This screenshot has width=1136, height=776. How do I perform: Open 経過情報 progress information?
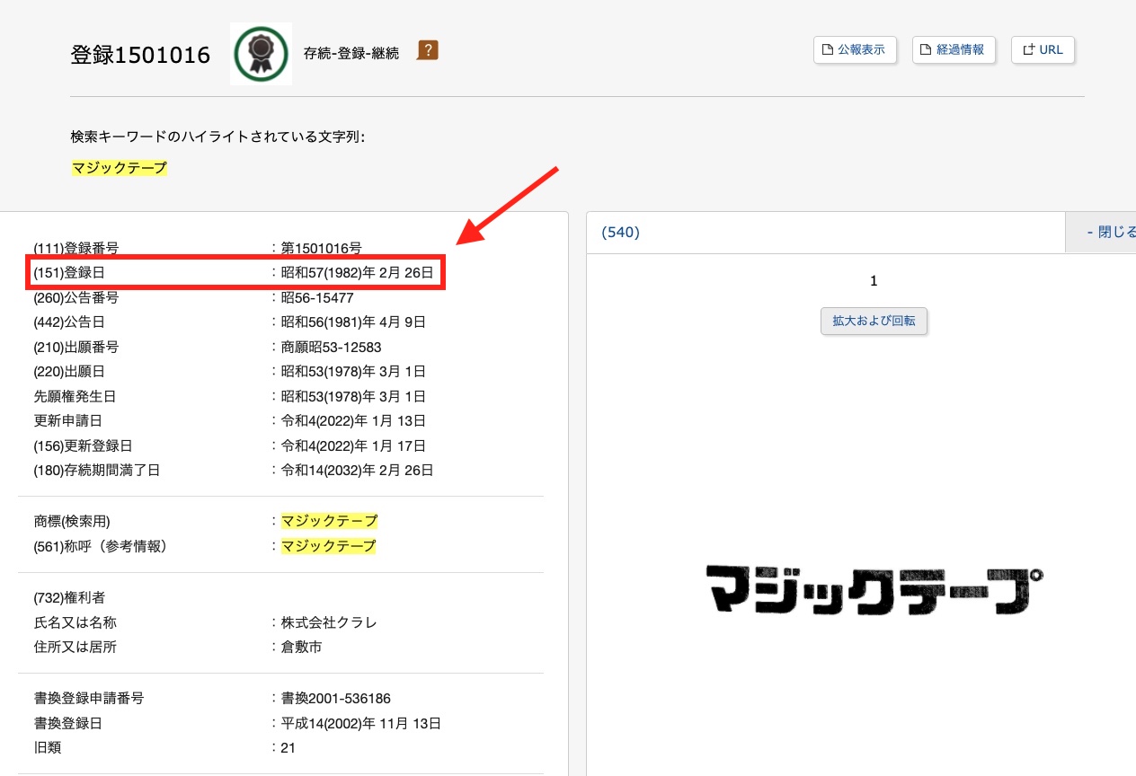point(954,50)
